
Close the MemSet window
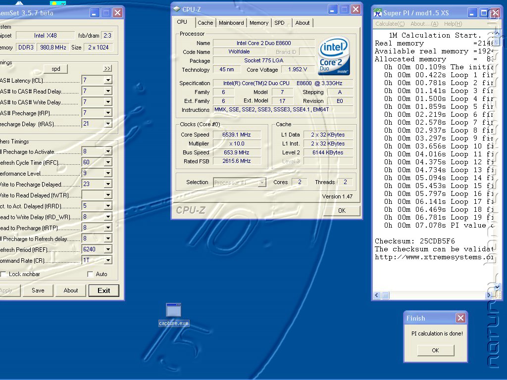click(118, 12)
